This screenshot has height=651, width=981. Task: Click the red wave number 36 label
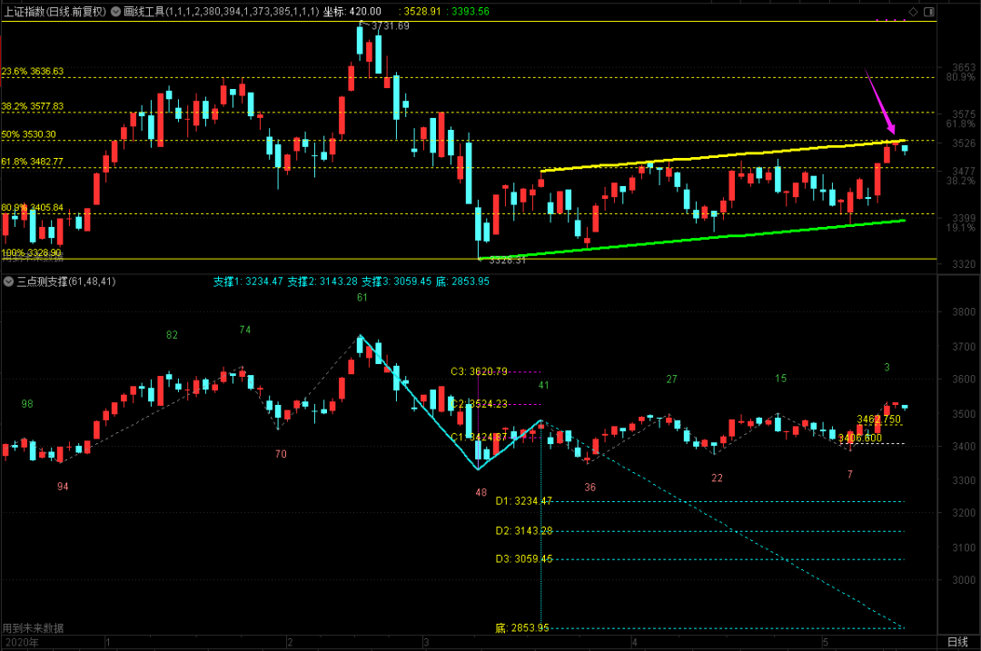click(x=590, y=488)
